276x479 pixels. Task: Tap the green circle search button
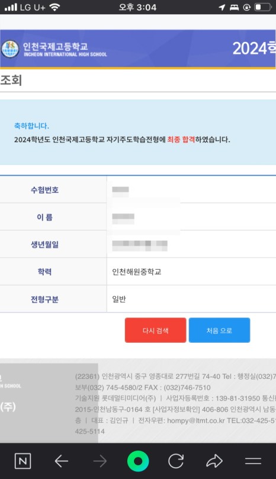138,461
